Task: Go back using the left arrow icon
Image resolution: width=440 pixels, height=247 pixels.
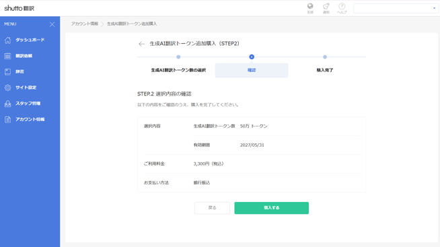Action: (x=142, y=44)
